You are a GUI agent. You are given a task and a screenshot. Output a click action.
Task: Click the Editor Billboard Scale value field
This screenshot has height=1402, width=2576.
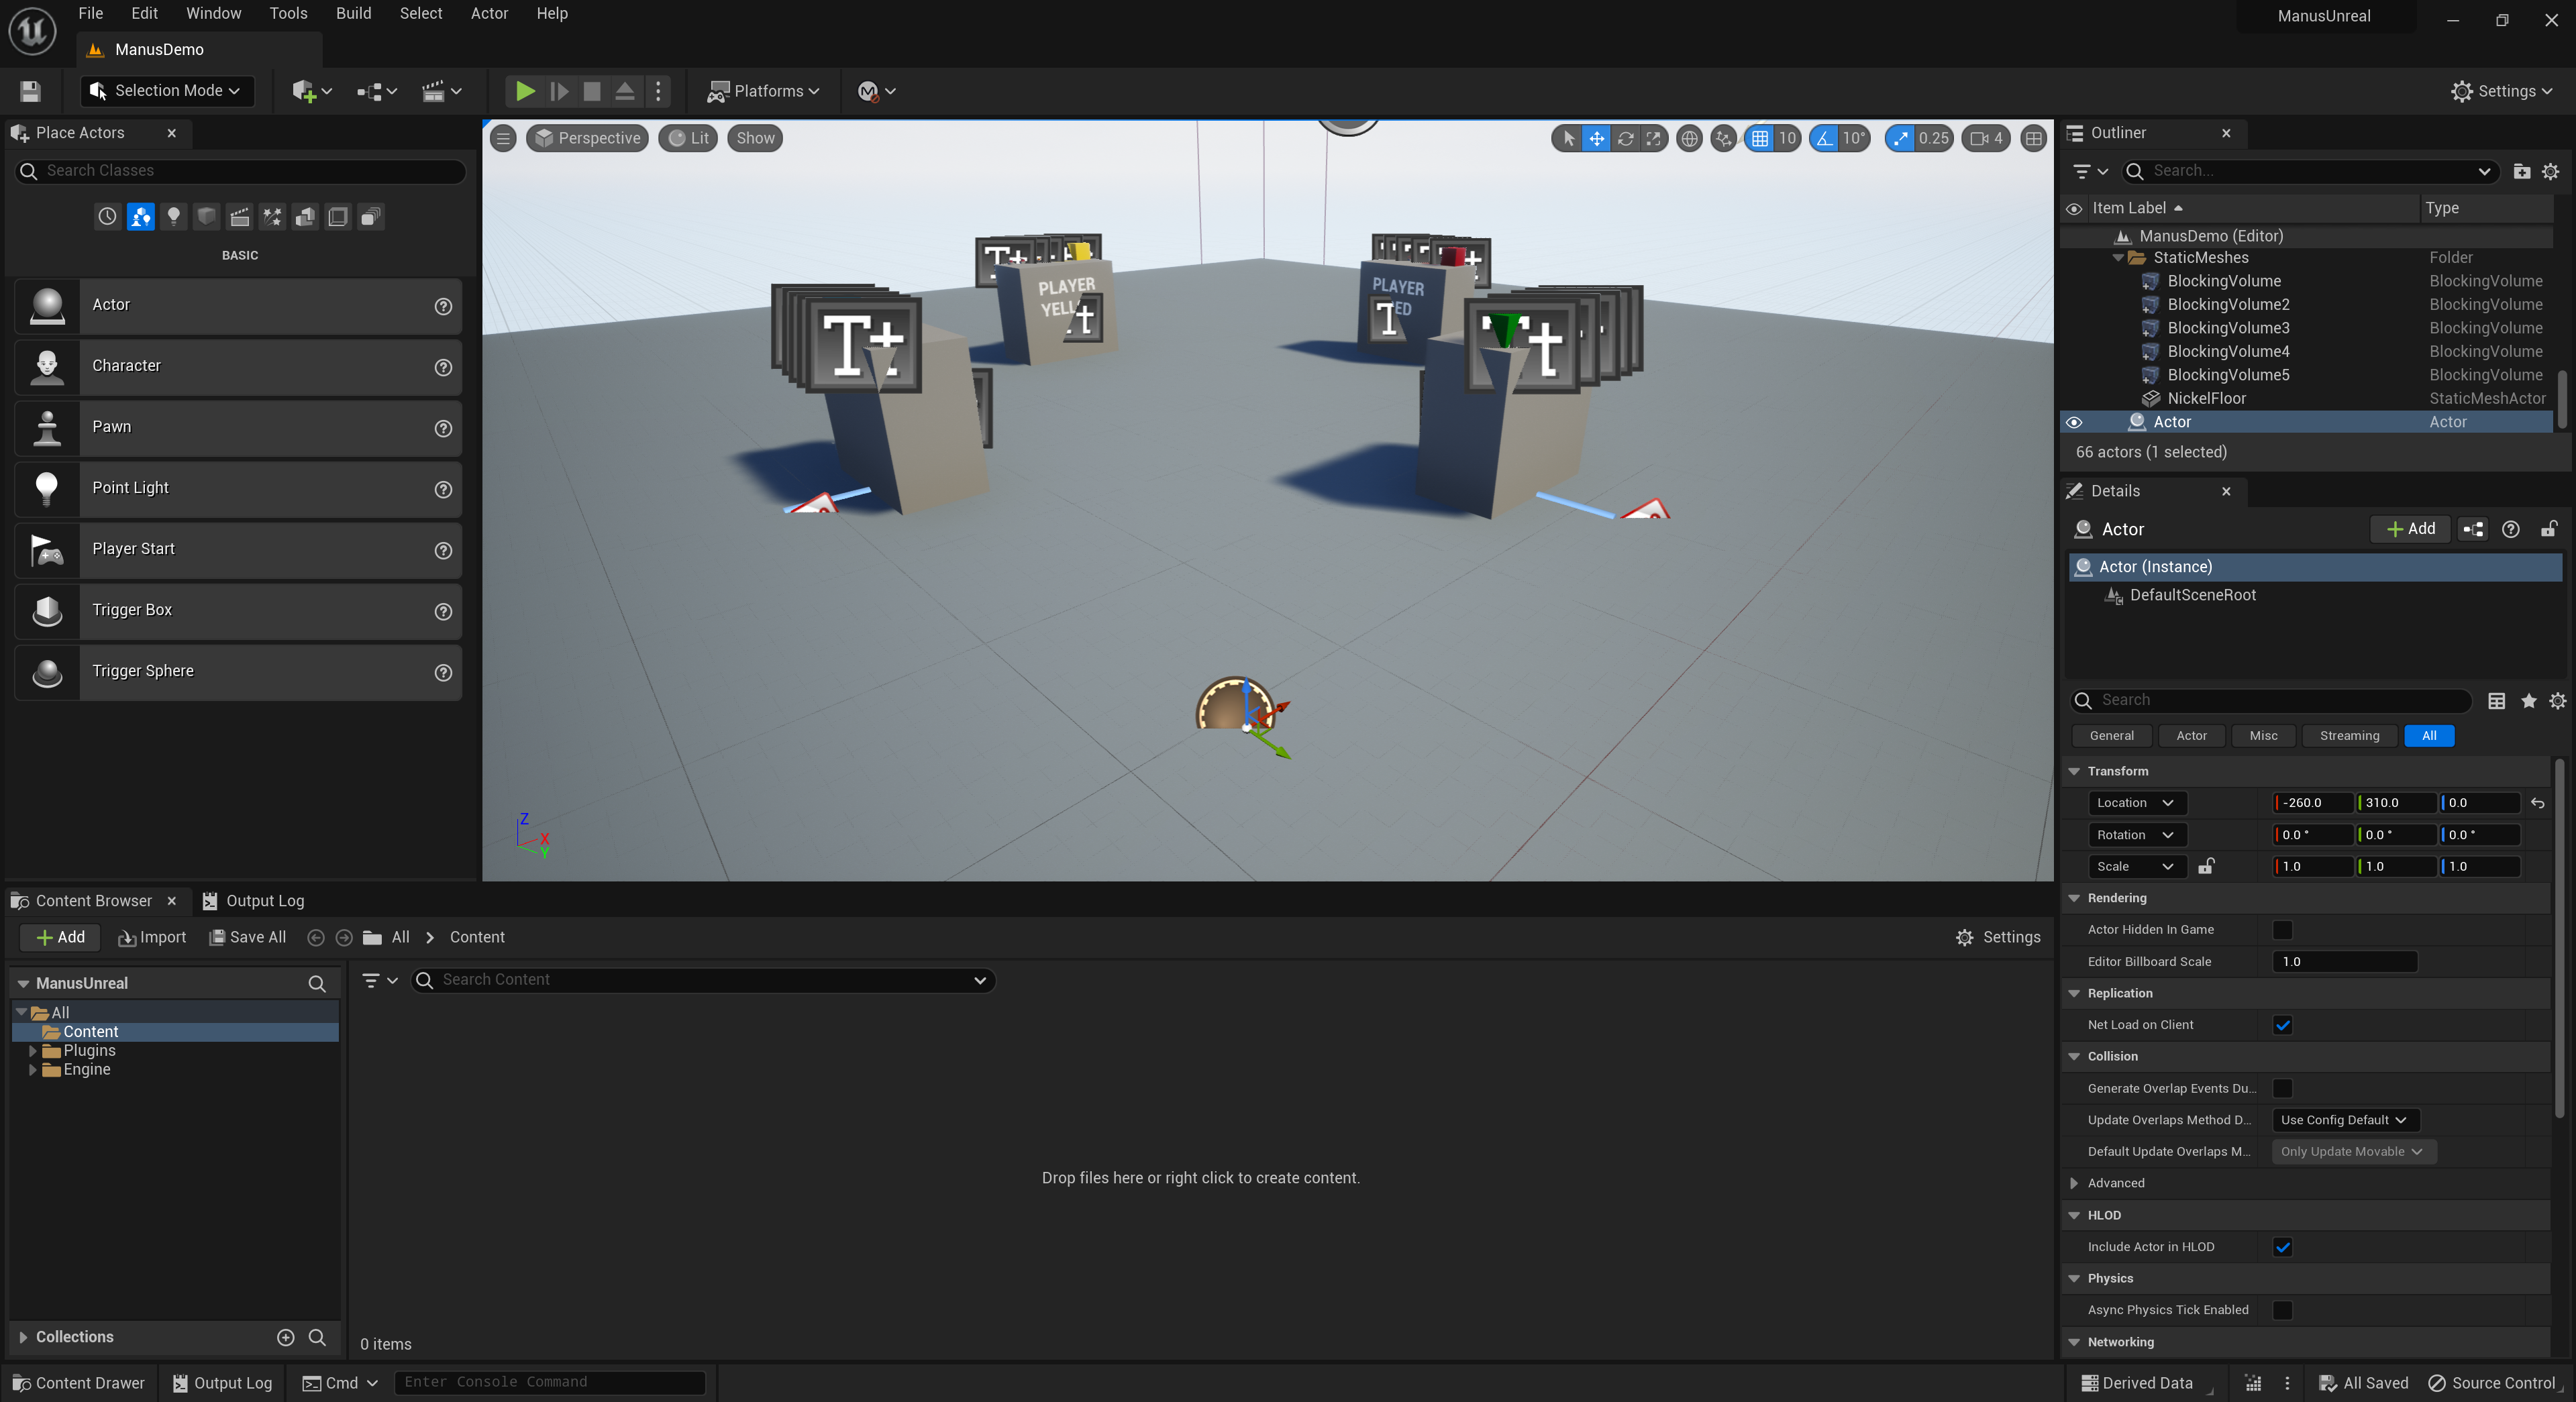coord(2344,962)
